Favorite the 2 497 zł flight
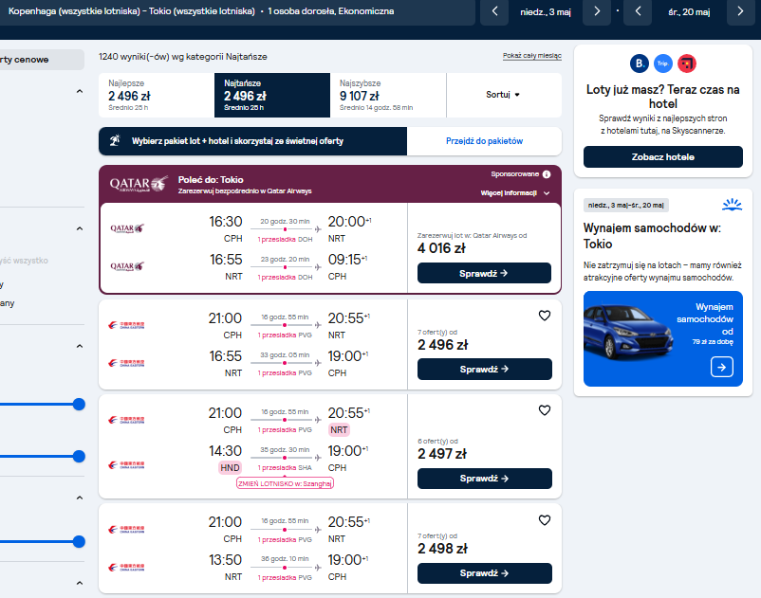The height and width of the screenshot is (598, 761). click(545, 410)
